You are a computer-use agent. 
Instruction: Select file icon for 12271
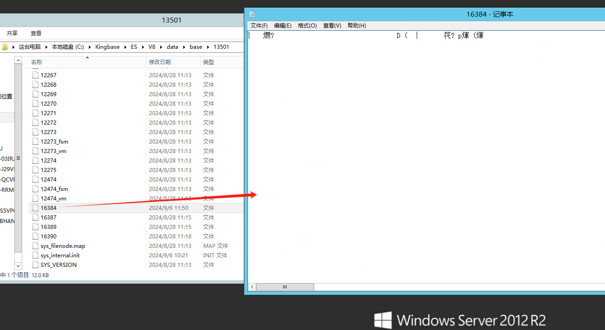(35, 113)
